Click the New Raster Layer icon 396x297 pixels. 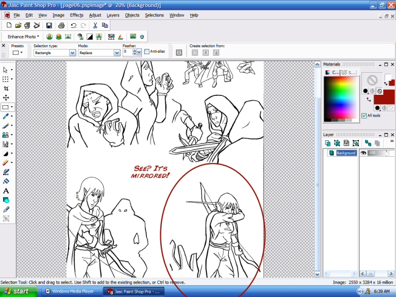click(x=328, y=143)
